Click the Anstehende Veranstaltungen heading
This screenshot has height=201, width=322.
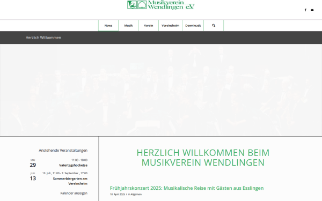(x=63, y=150)
